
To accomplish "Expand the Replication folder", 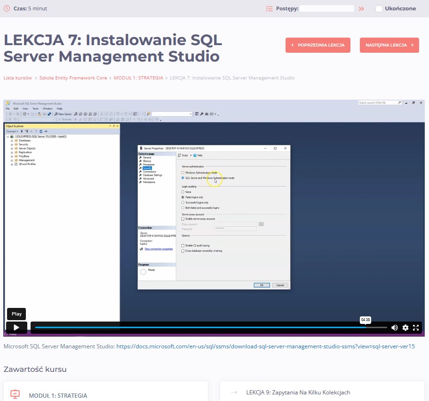I will coord(12,152).
